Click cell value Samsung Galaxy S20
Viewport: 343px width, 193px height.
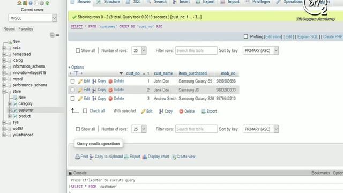click(x=196, y=99)
